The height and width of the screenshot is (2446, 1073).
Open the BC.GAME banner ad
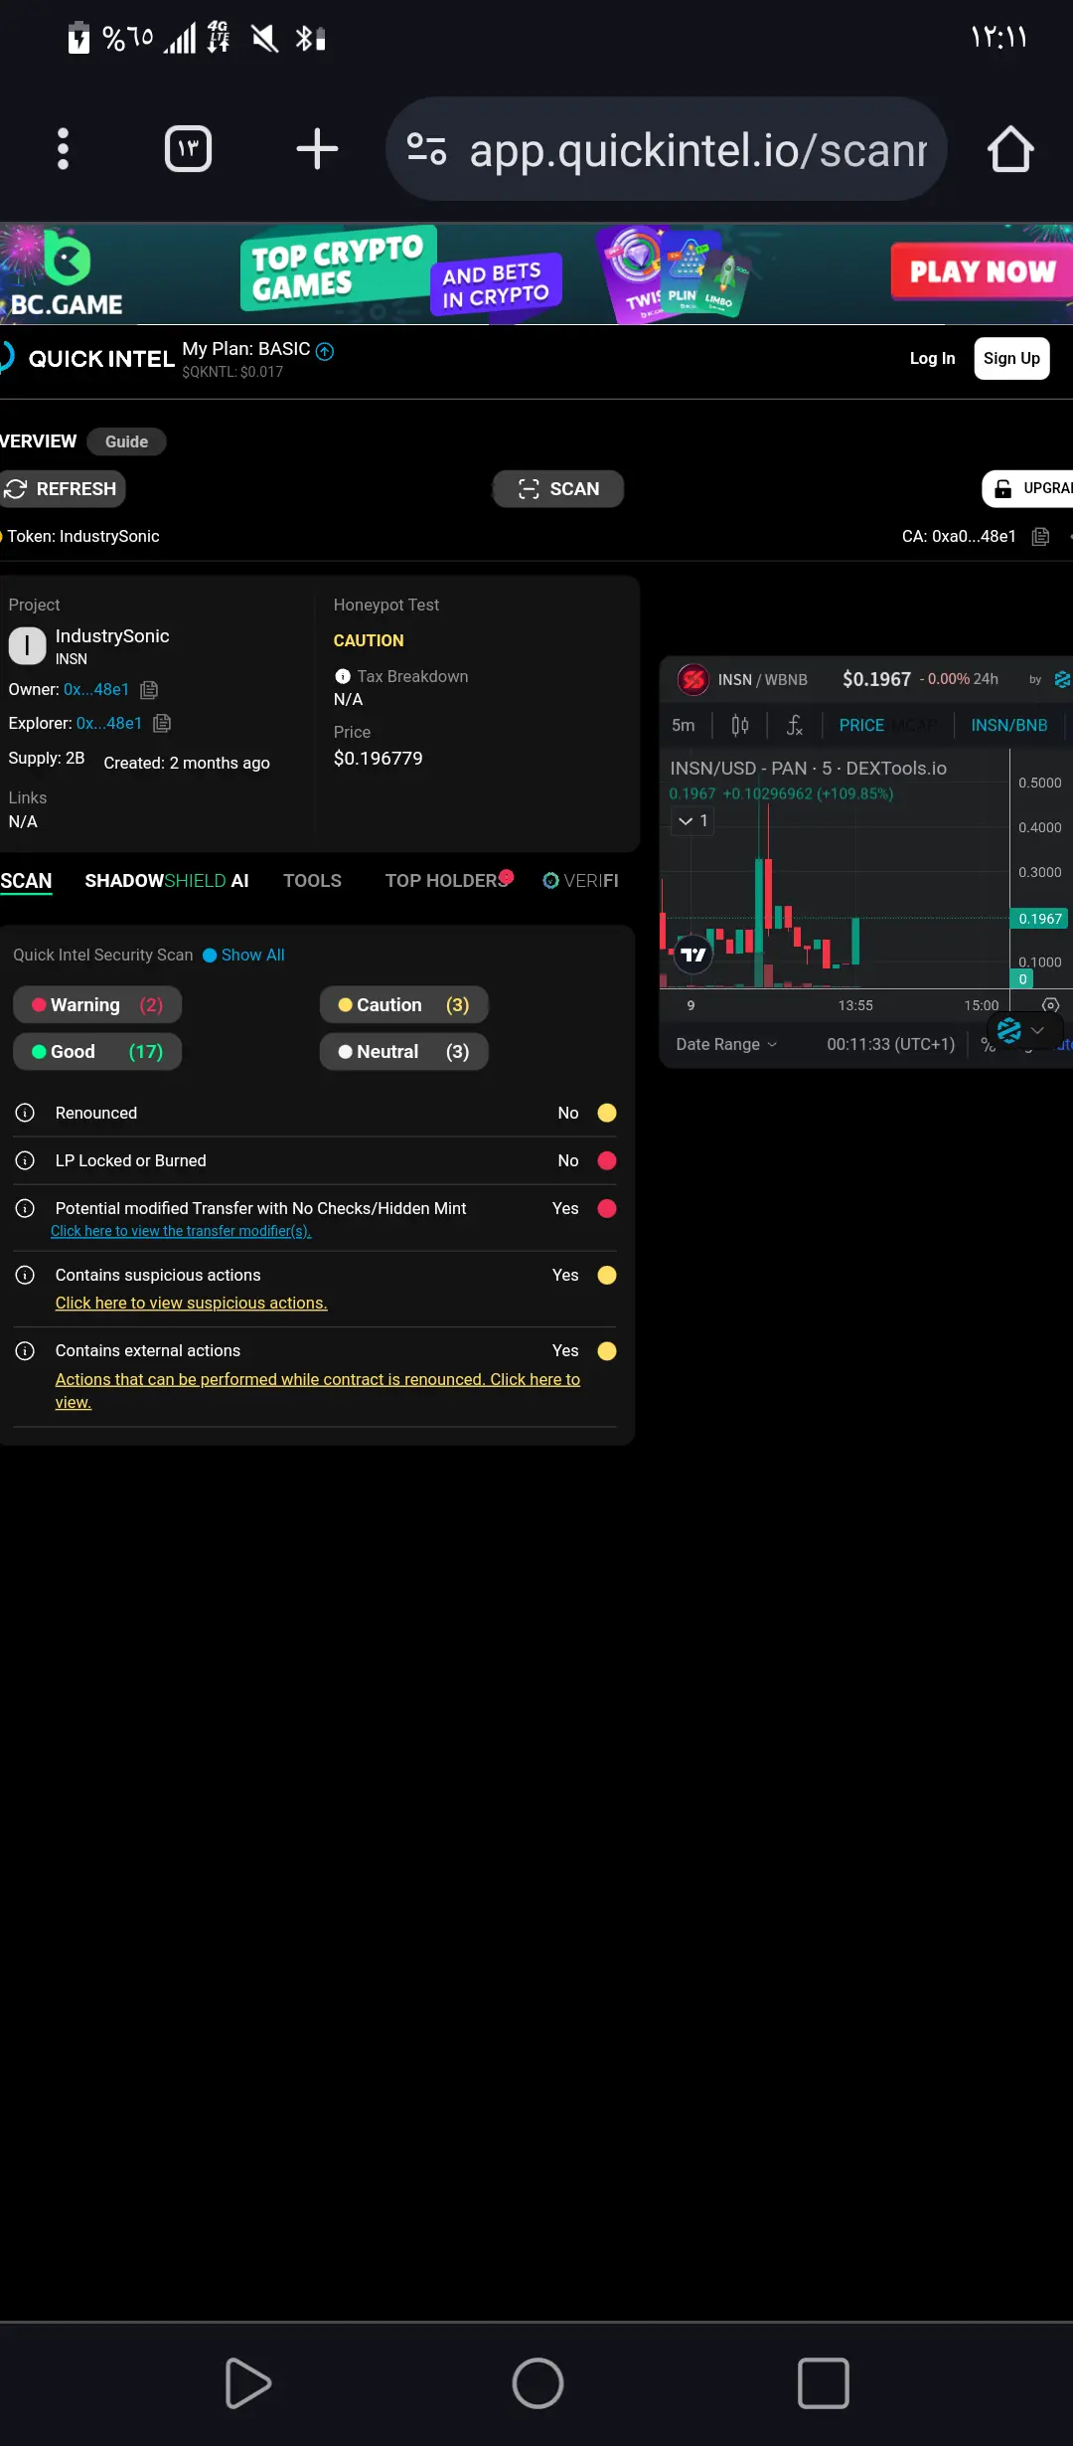pyautogui.click(x=536, y=273)
